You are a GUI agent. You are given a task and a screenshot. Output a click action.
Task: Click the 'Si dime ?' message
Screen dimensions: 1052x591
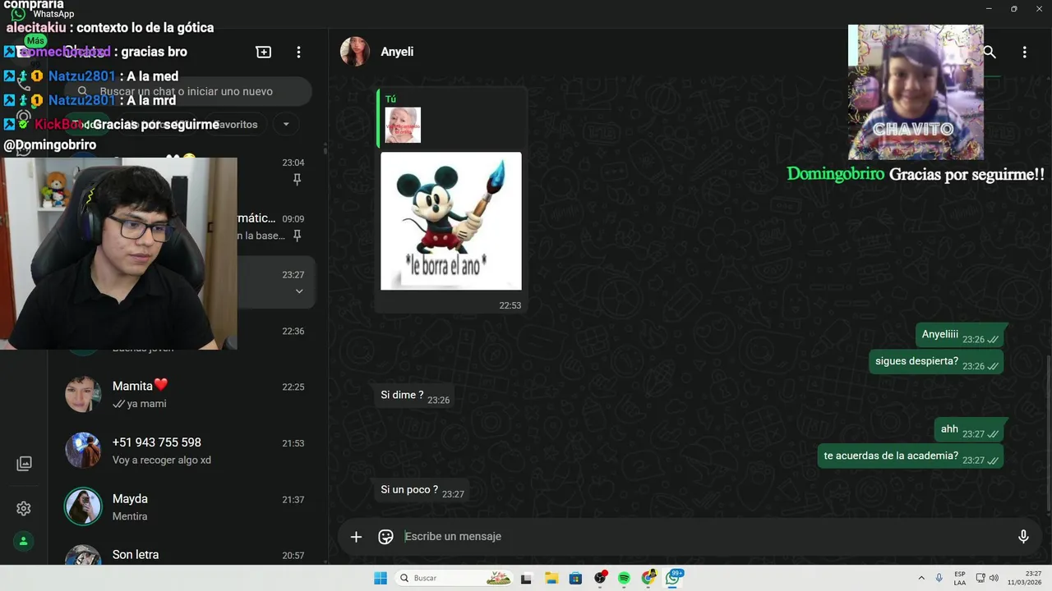(414, 396)
